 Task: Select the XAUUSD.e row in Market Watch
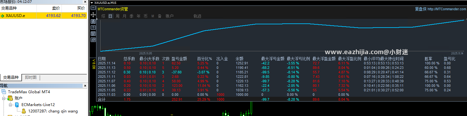[x=44, y=15]
